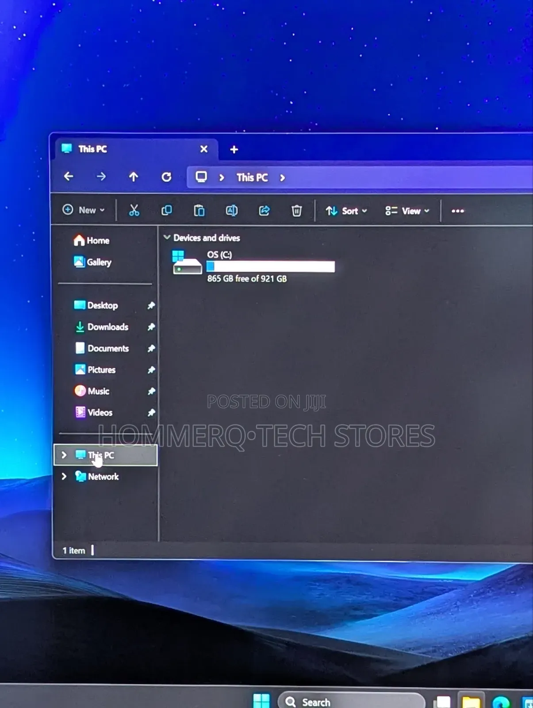Open Desktop in the navigation pane
Viewport: 533px width, 708px height.
(96, 305)
